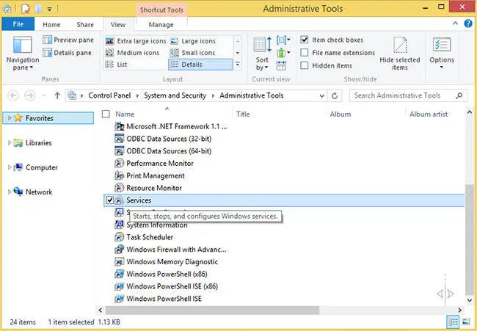This screenshot has height=331, width=477.
Task: Minimize the ribbon with the chevron
Action: coord(455,23)
